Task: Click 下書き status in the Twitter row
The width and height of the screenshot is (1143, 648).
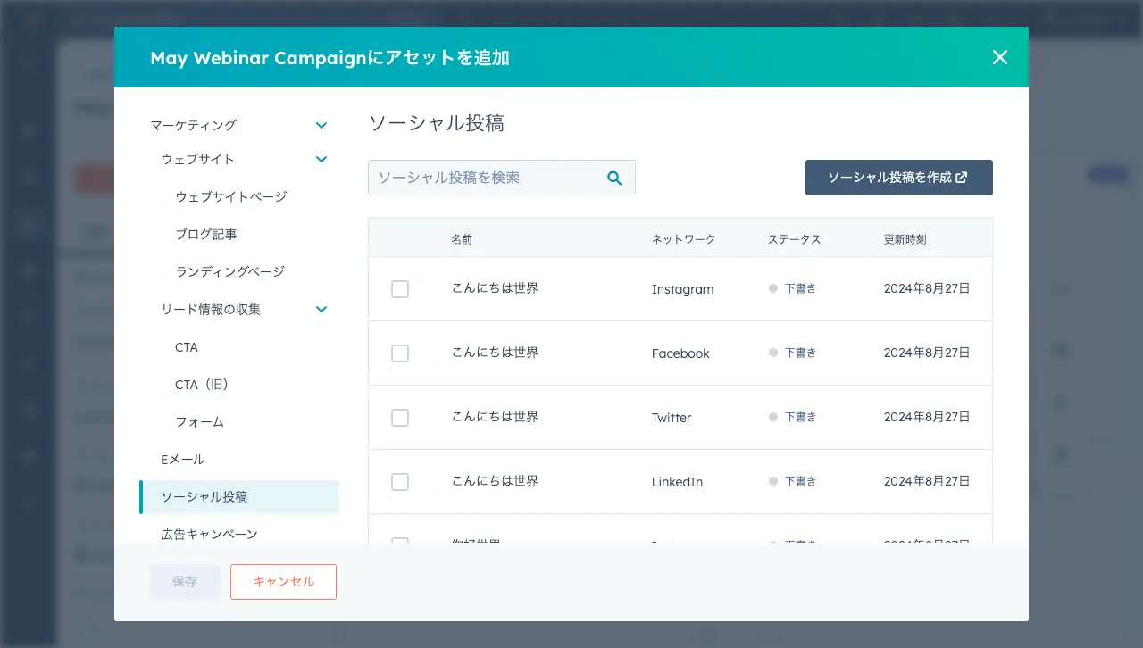Action: (800, 417)
